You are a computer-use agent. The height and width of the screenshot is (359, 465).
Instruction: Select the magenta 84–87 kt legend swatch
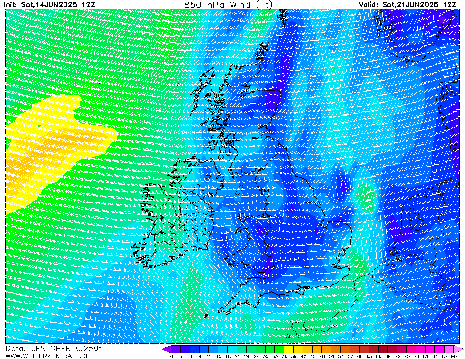pos(440,349)
